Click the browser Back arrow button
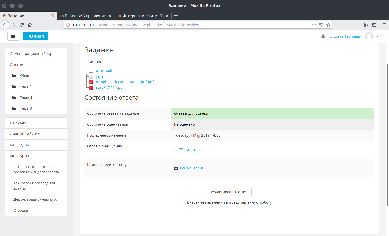389x236 pixels. click(5, 25)
